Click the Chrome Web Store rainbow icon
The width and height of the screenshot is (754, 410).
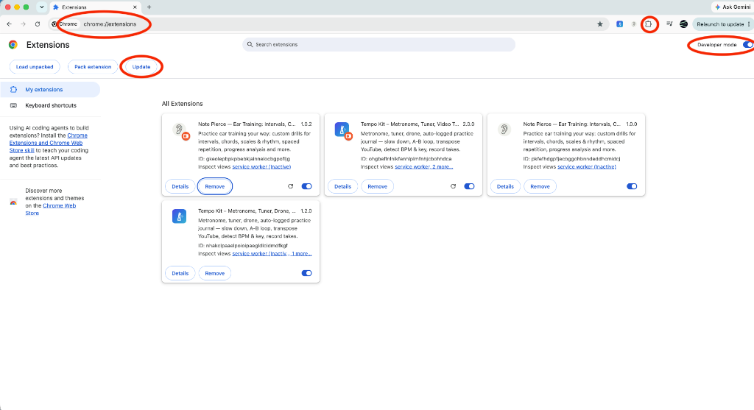click(13, 202)
